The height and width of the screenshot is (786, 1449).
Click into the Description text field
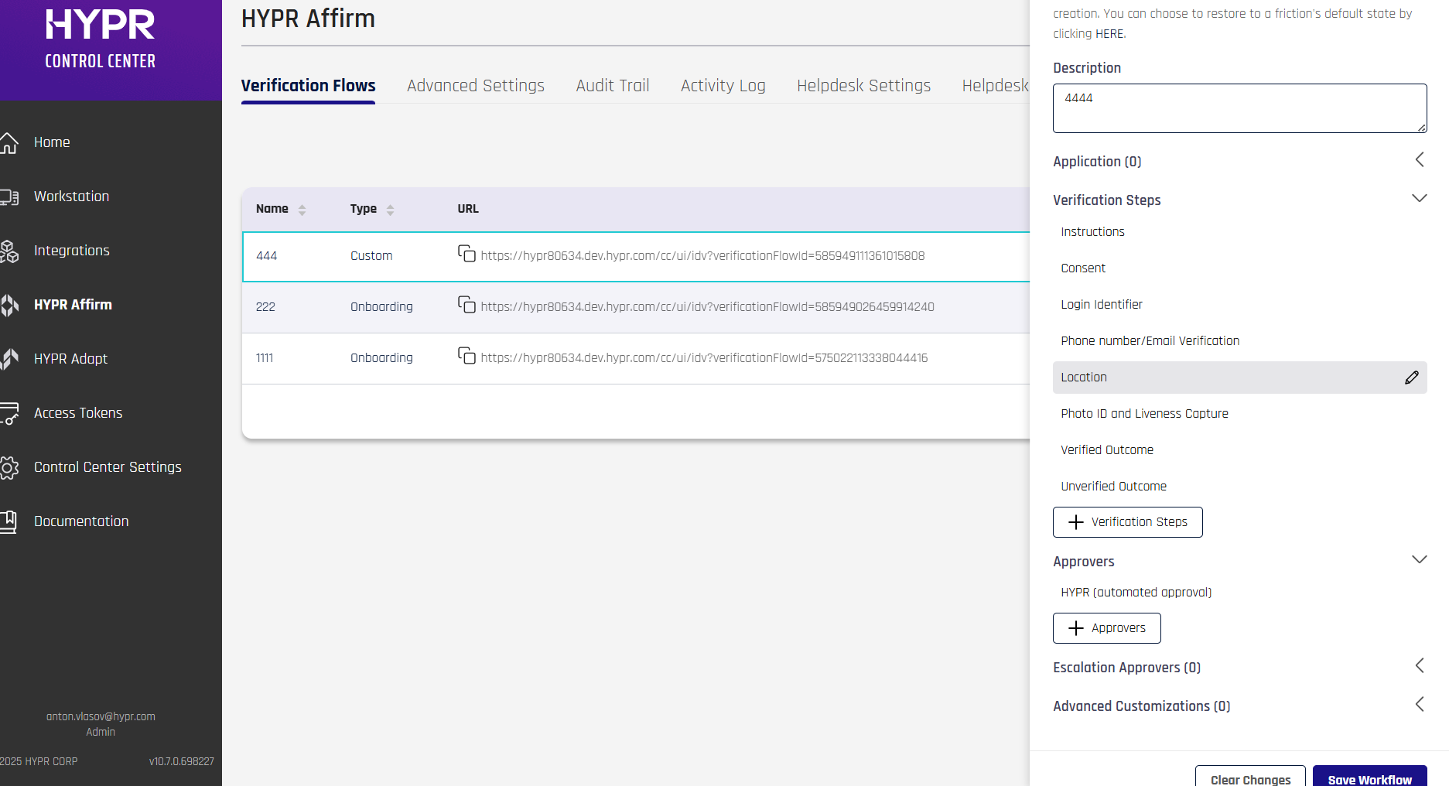[x=1239, y=108]
